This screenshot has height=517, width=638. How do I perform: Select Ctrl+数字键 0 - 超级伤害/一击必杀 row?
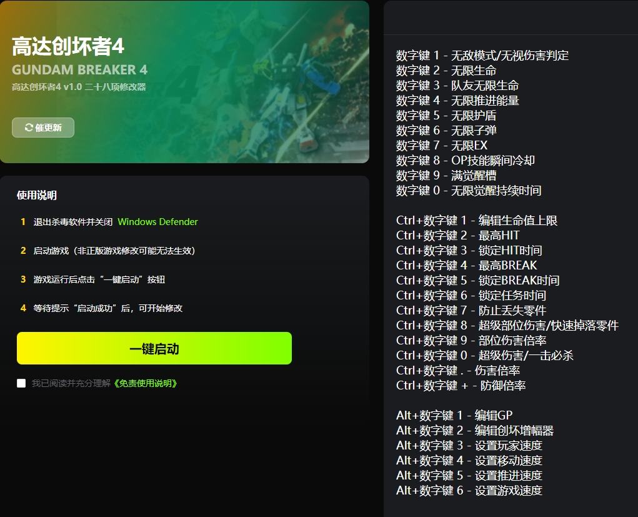pyautogui.click(x=485, y=355)
